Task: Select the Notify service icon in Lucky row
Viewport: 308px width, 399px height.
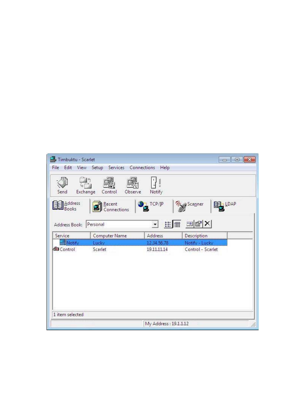Action: coord(63,243)
